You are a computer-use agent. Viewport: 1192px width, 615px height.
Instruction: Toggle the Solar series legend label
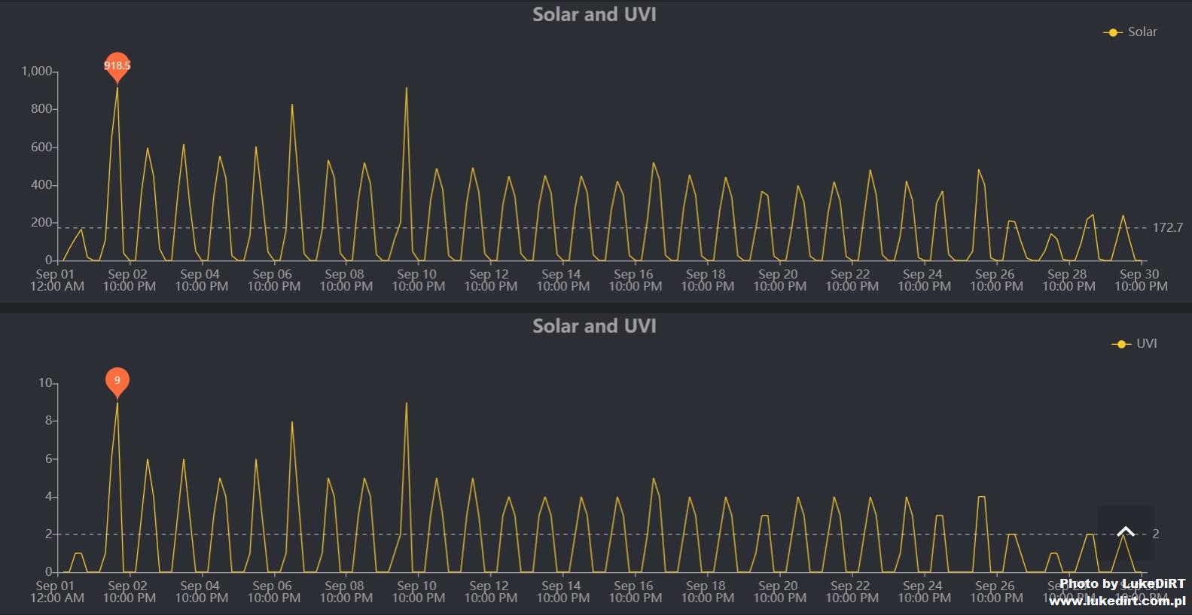tap(1142, 32)
